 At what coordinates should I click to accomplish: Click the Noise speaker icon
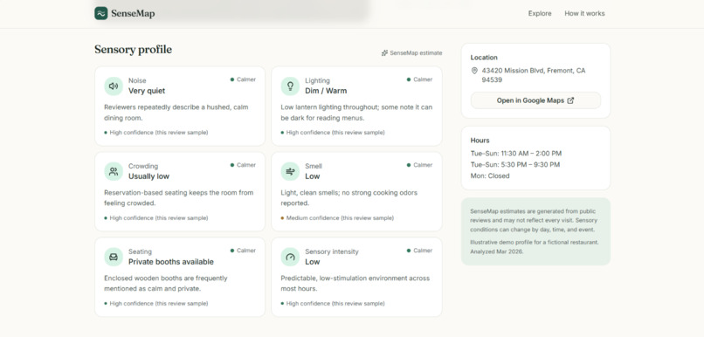[x=114, y=86]
